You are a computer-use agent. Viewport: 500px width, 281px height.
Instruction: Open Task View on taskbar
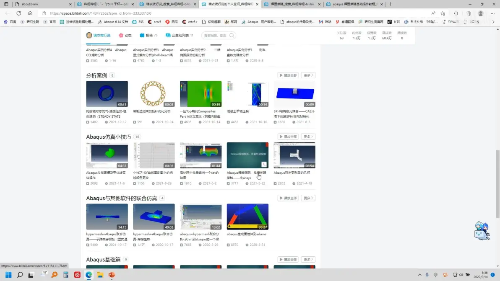tap(31, 275)
